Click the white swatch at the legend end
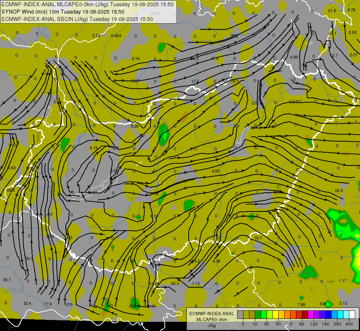 (x=352, y=315)
